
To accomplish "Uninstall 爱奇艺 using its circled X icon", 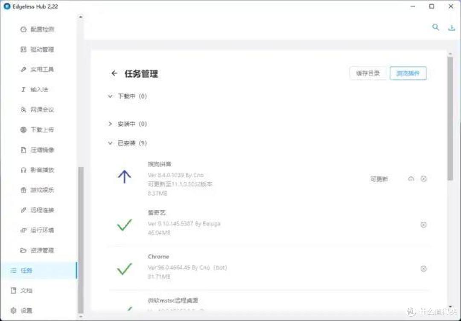I will pos(423,225).
